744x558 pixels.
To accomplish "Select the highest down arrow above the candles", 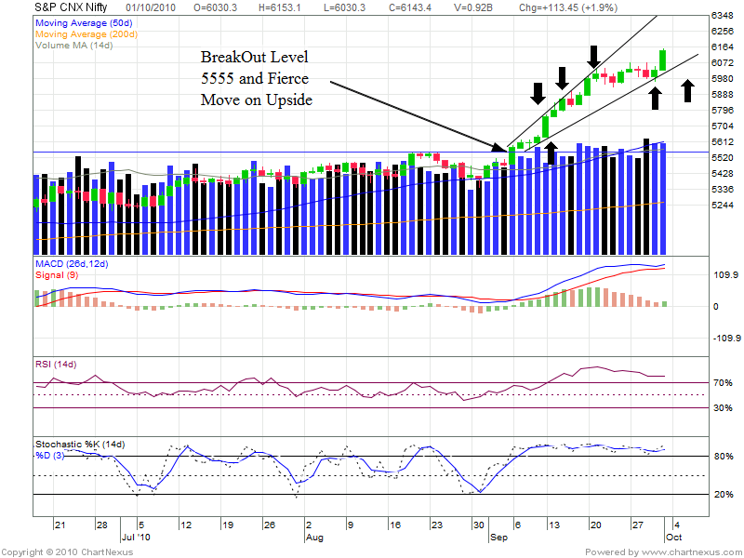I will tap(592, 55).
